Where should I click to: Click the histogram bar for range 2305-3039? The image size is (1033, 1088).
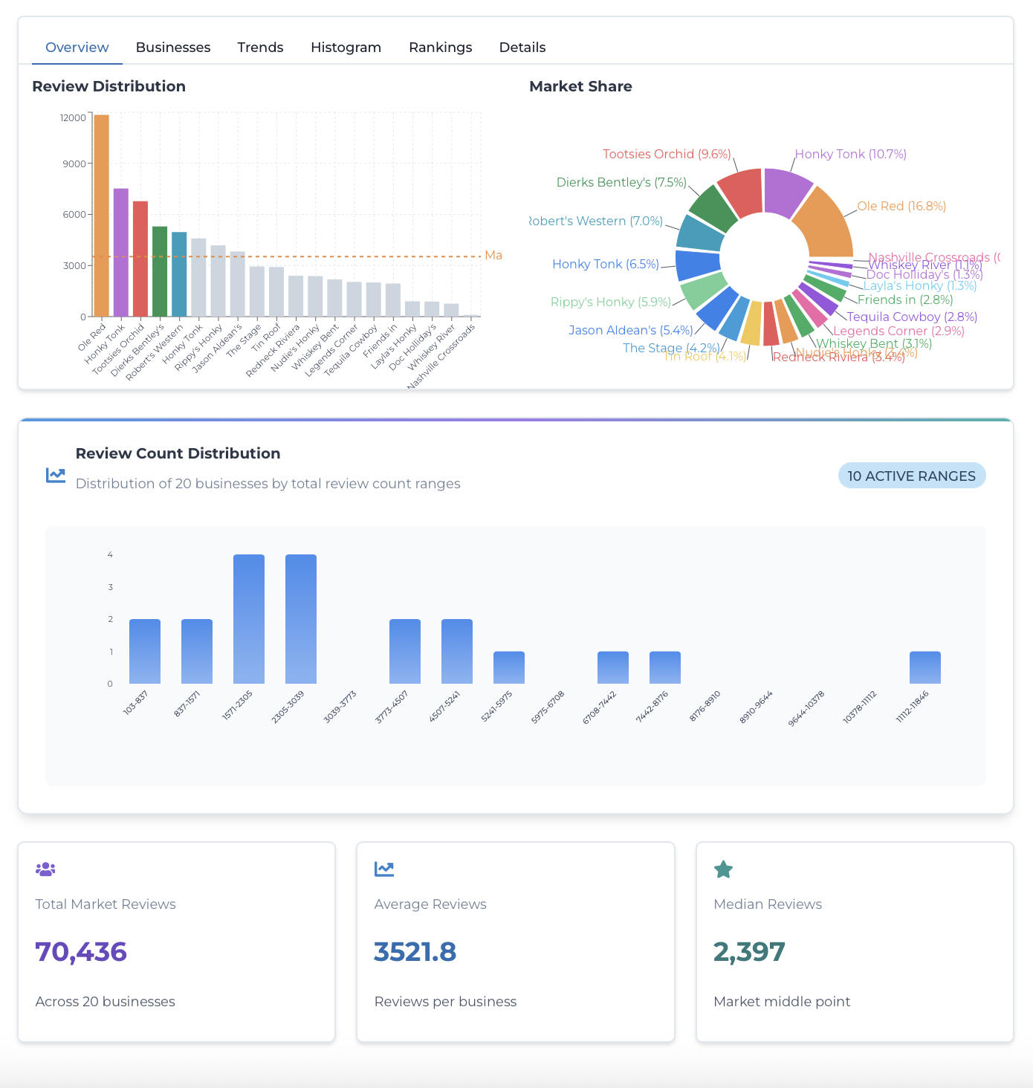301,619
